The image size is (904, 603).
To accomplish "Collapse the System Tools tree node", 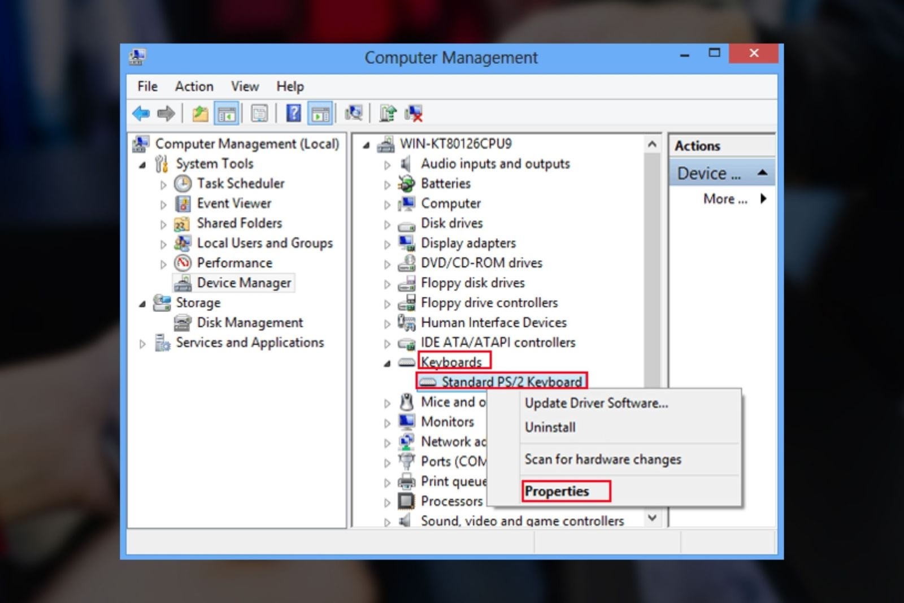I will (x=142, y=165).
